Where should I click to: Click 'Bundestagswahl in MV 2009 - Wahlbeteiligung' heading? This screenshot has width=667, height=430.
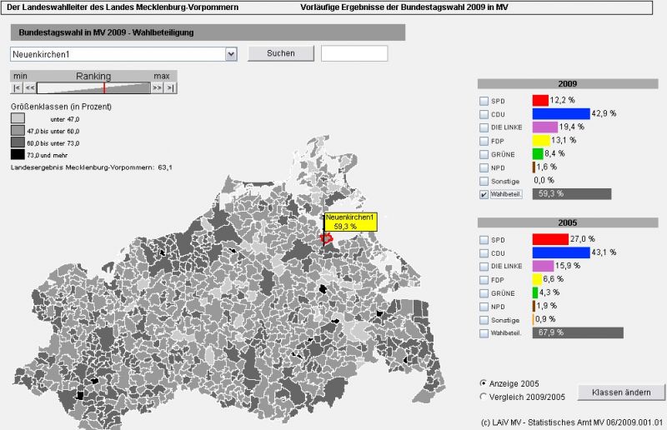click(x=107, y=32)
